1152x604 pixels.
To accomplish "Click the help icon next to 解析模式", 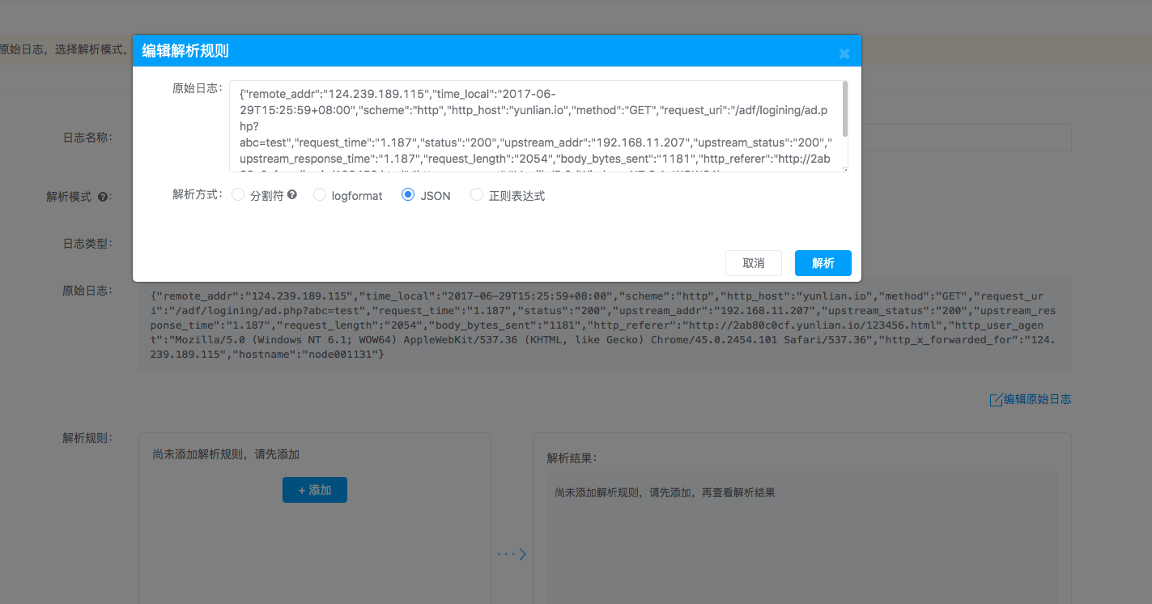I will [103, 197].
